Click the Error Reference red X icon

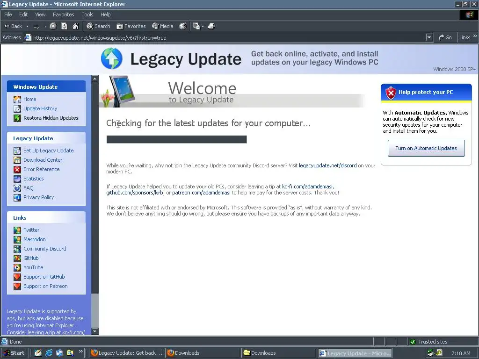(x=17, y=169)
